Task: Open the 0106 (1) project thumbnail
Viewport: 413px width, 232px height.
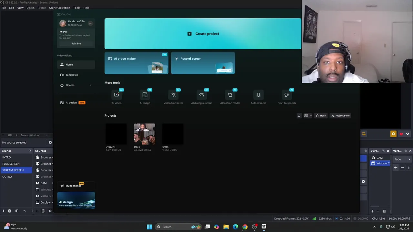Action: pos(116,134)
